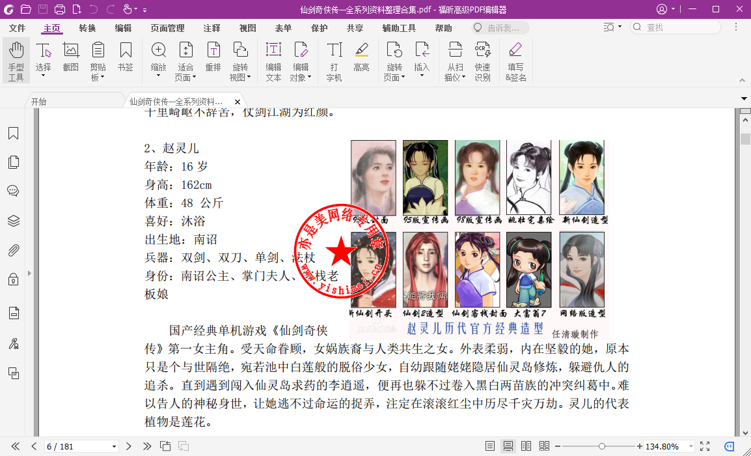Toggle continuous facing view mode

tap(544, 446)
